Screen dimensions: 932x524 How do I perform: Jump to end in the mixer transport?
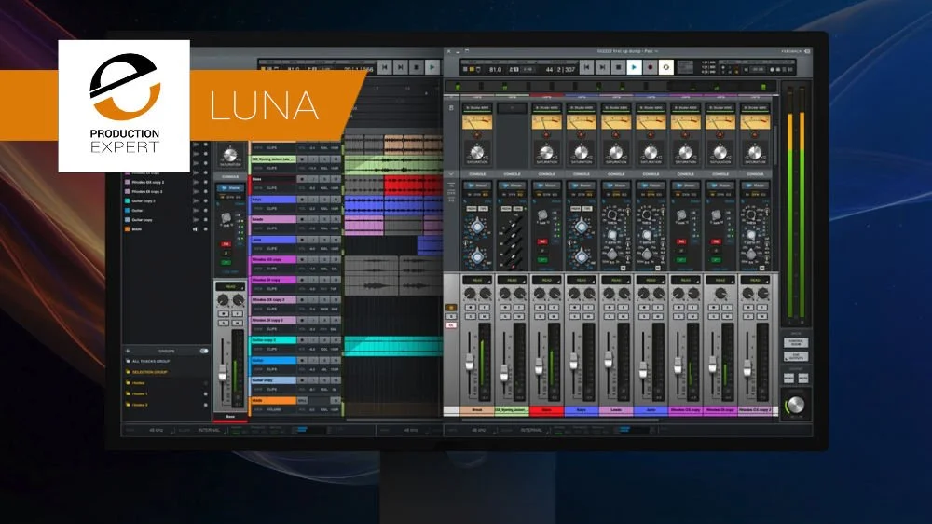(602, 68)
